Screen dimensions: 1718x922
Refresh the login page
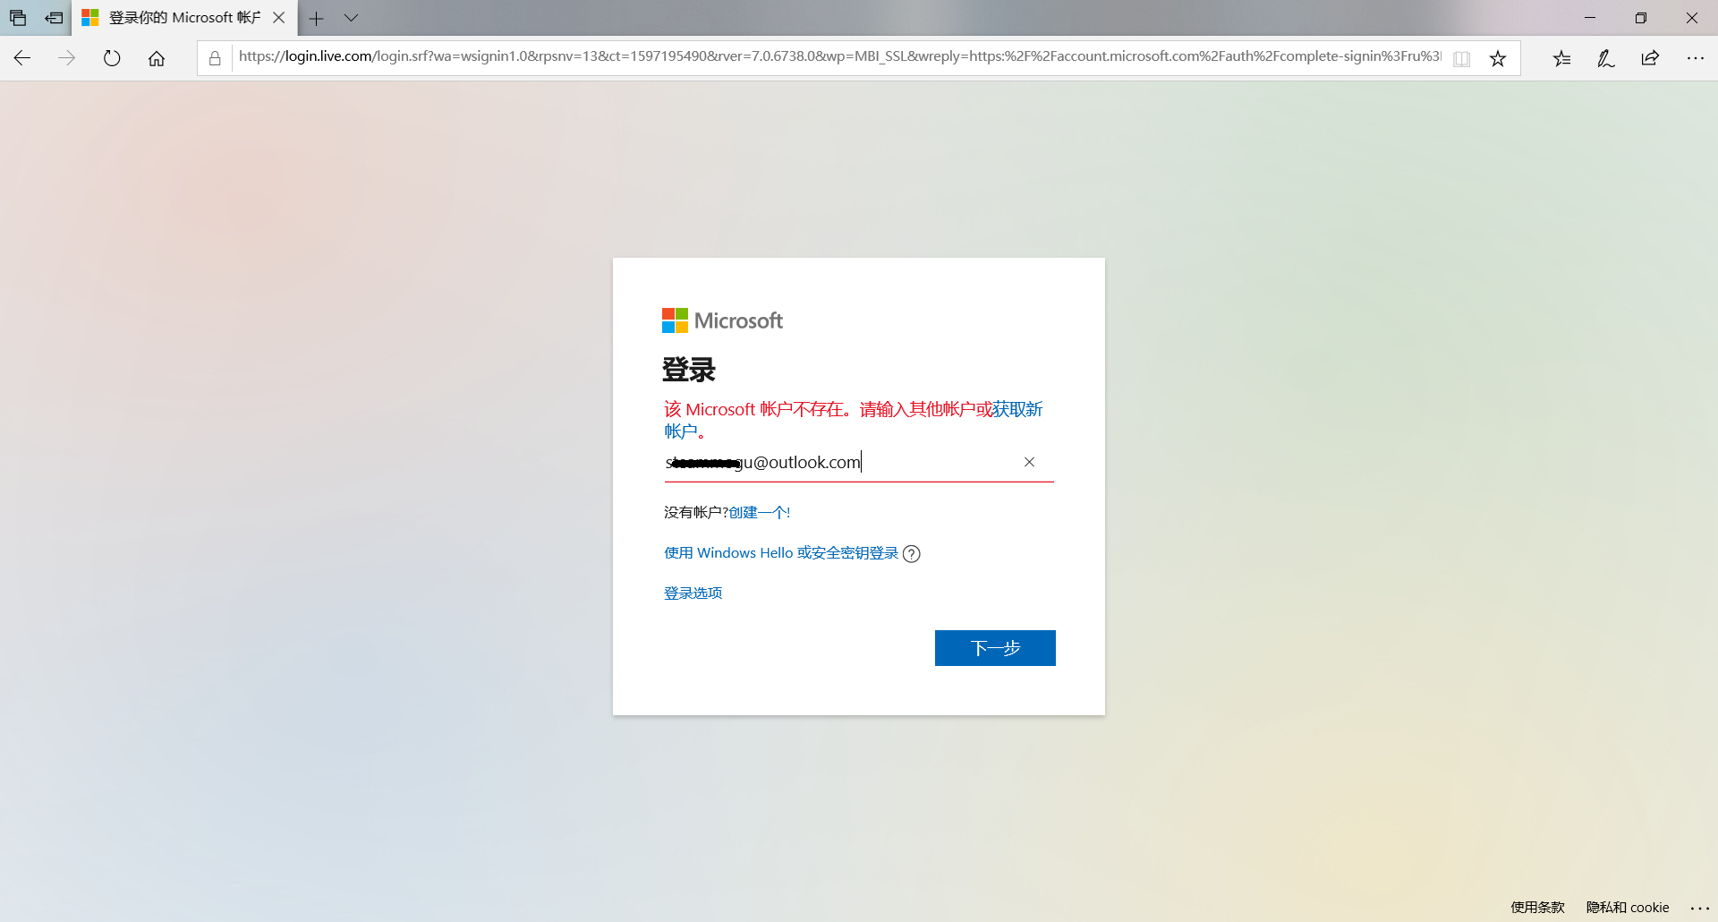[112, 58]
